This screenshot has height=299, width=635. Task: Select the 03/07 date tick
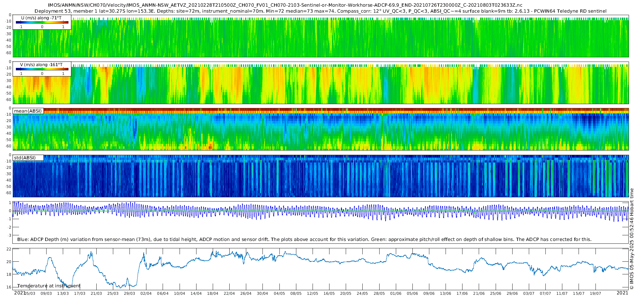[x=529, y=293]
